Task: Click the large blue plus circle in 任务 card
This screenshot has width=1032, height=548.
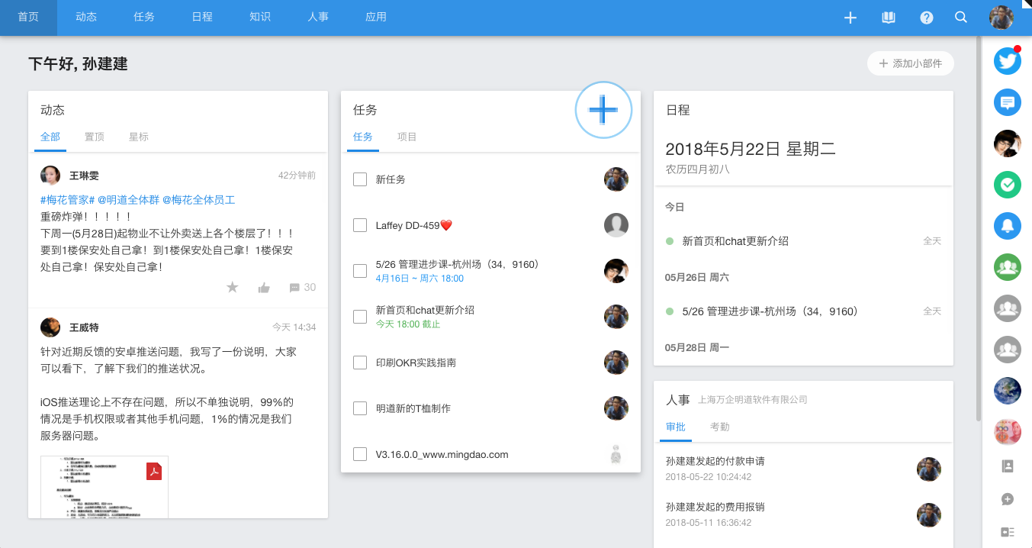Action: coord(603,110)
